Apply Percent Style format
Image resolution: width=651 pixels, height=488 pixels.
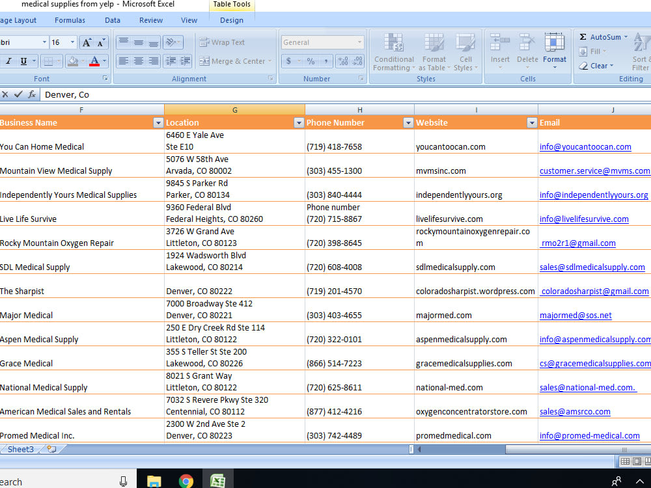(311, 61)
